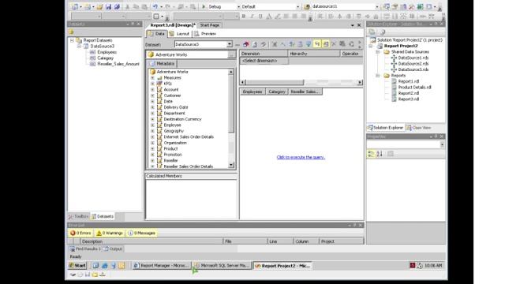Toggle auto-hide pin on Datasets panel
Image resolution: width=505 pixels, height=284 pixels.
click(133, 24)
